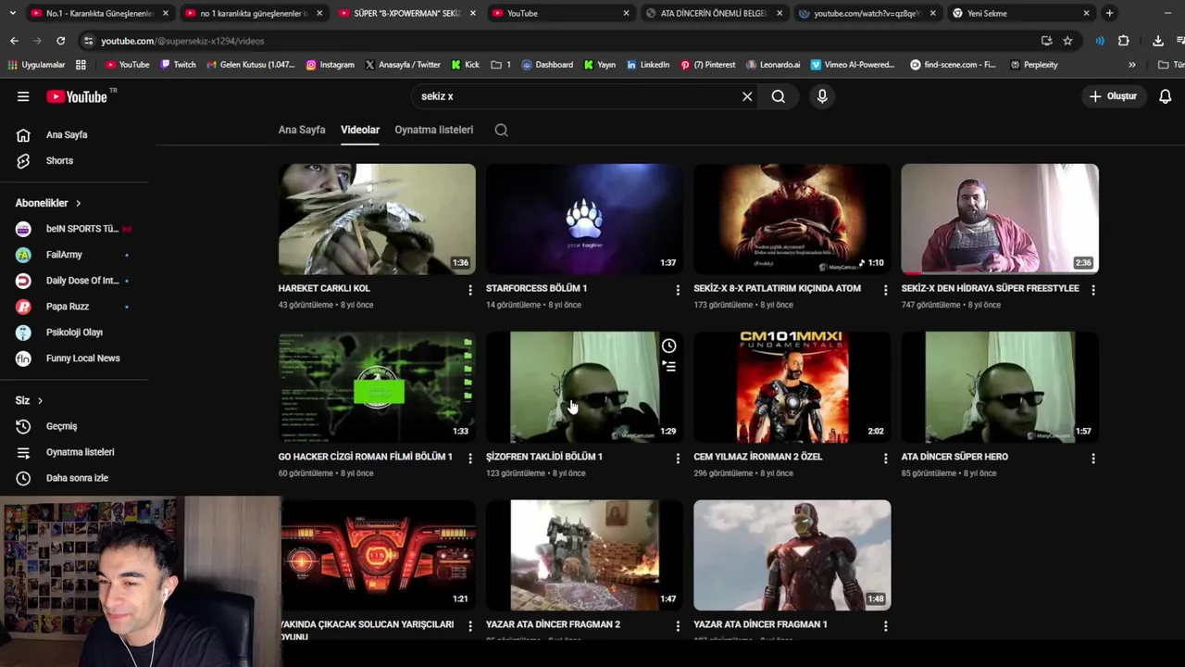
Task: Click the address bar URL
Action: point(182,41)
